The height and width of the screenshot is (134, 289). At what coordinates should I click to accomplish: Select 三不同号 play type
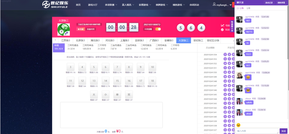[102, 47]
